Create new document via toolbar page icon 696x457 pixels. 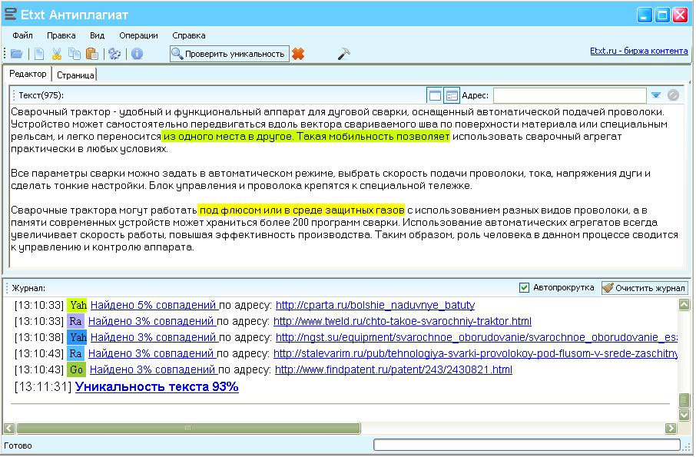coord(39,54)
